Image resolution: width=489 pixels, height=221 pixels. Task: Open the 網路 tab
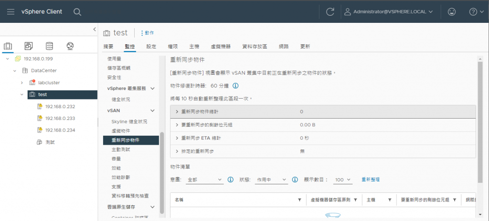[284, 47]
